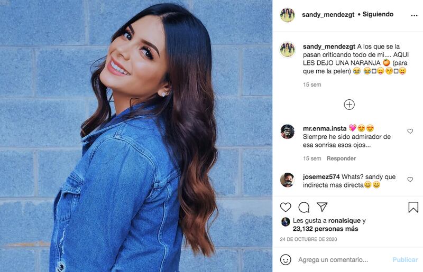
Task: Open the three-dot more options menu
Action: coord(414,15)
